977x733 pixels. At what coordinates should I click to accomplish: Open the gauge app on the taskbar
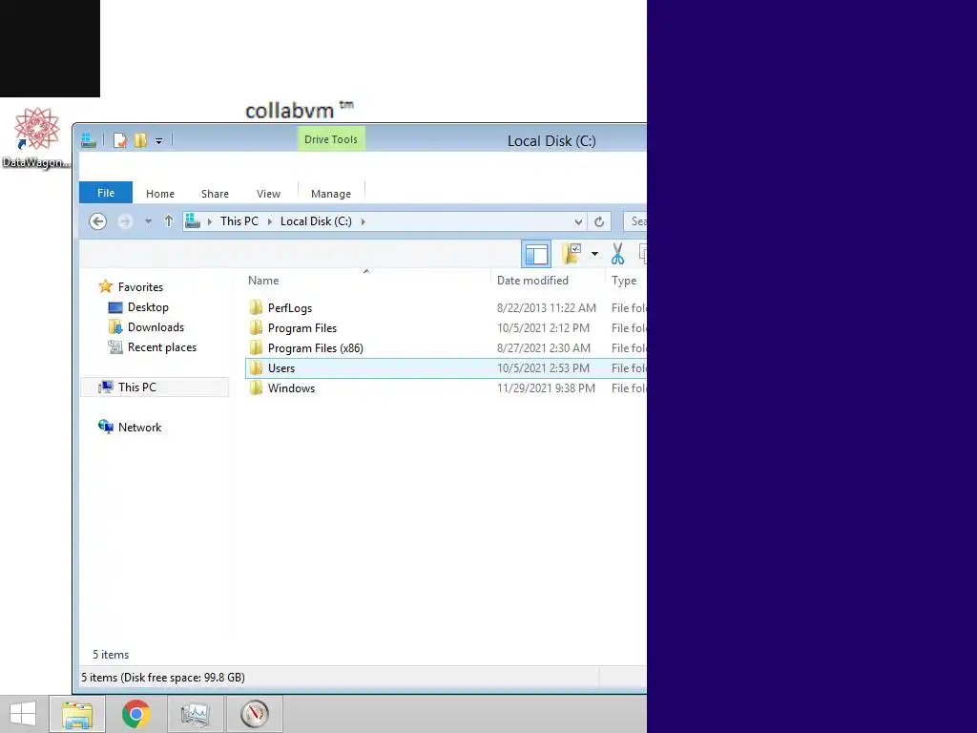point(254,714)
